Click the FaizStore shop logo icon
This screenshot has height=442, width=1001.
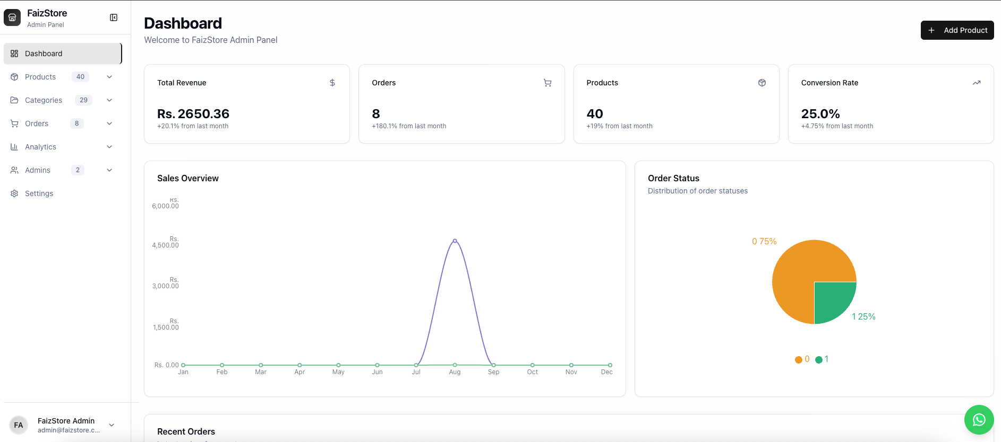click(12, 17)
